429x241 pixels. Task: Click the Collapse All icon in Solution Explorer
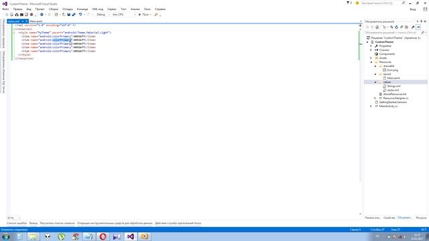(x=402, y=27)
